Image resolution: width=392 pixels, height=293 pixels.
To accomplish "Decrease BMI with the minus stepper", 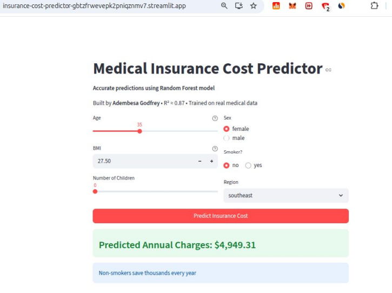I will click(200, 161).
